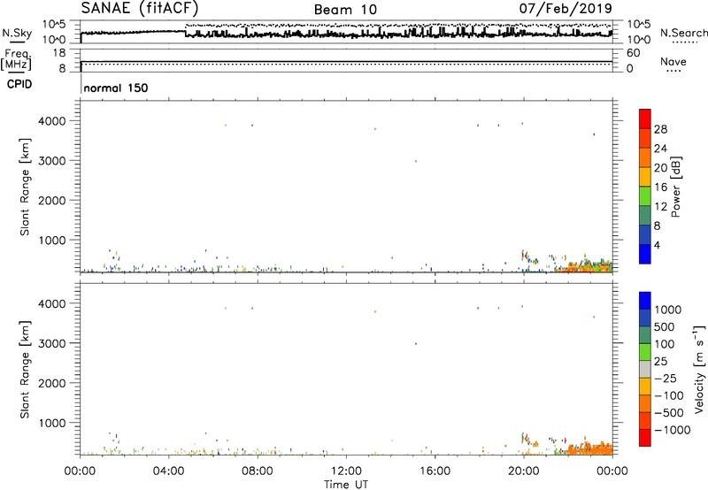
Task: Click the 4000 tick label on power panel
Action: (x=52, y=121)
